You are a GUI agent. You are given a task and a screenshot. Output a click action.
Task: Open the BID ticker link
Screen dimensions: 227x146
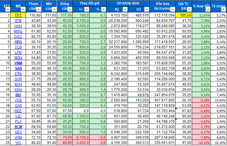tap(18, 95)
